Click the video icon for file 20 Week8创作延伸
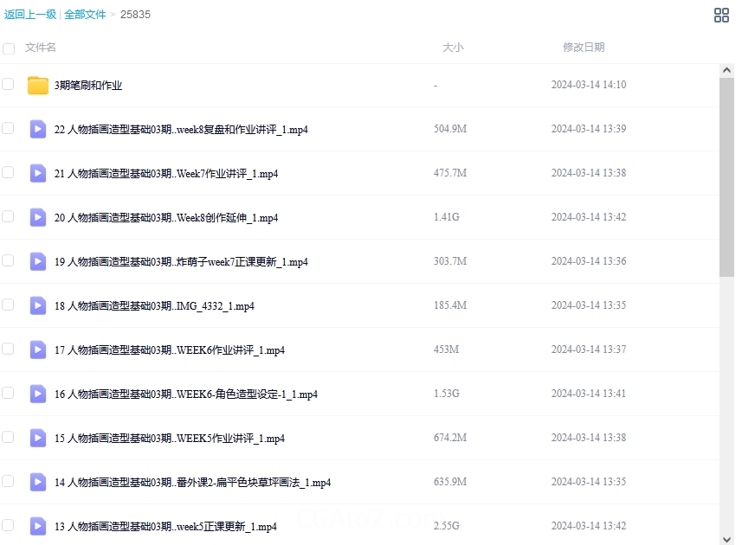The height and width of the screenshot is (545, 742). [x=38, y=217]
